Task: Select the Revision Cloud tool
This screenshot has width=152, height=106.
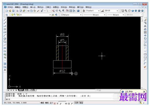Action: point(5,42)
